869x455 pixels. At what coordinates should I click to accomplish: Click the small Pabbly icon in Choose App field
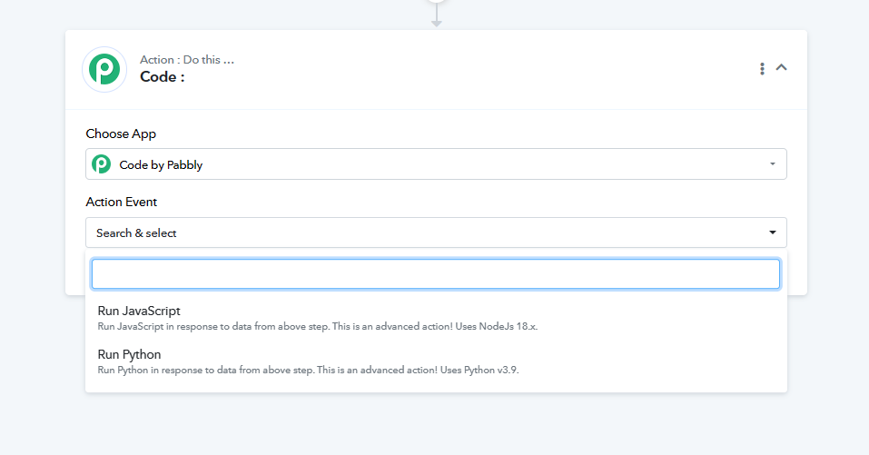[101, 164]
